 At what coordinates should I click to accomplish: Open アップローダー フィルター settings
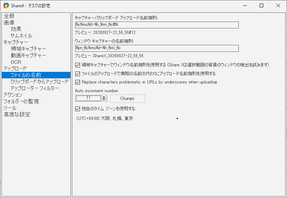35,88
